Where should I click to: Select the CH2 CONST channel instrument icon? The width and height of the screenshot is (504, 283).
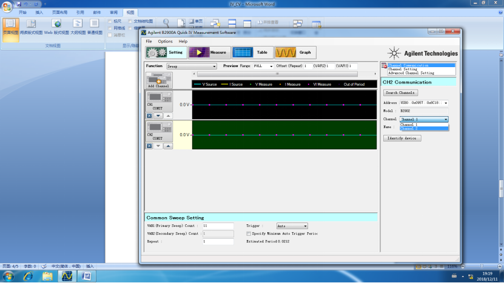(x=159, y=131)
